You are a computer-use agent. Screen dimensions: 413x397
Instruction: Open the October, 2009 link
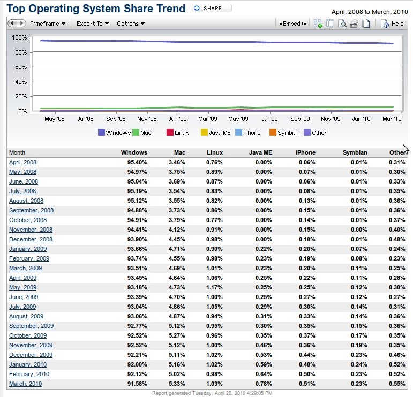pos(28,335)
